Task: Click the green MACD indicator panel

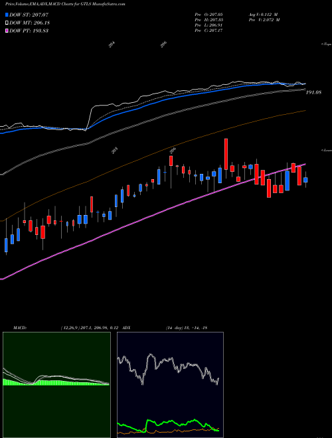Action: pos(56,385)
